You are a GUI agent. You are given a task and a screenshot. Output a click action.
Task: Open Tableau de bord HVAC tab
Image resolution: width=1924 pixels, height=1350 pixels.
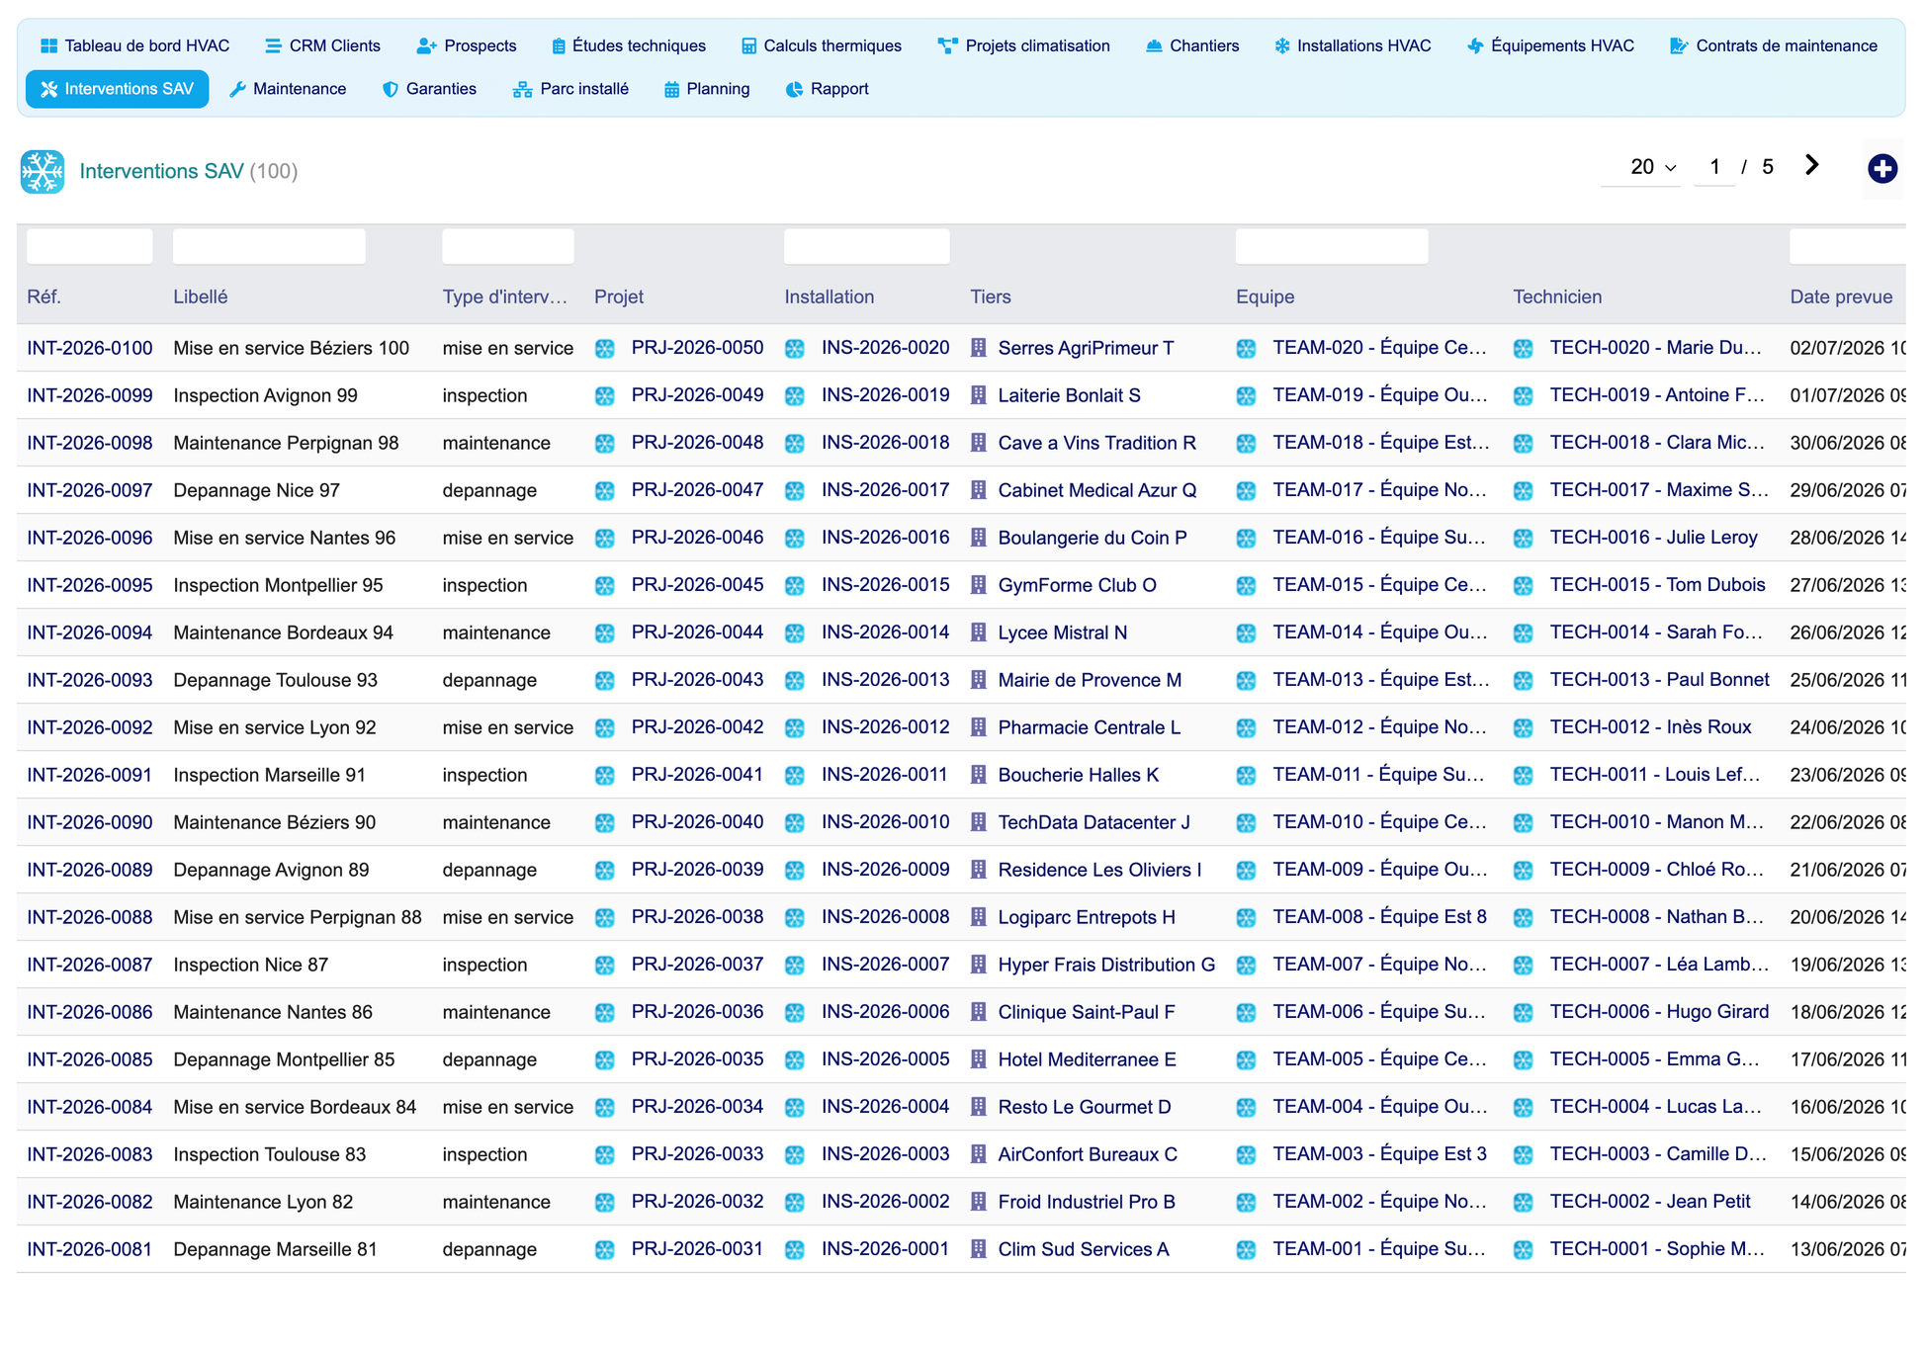[x=134, y=45]
